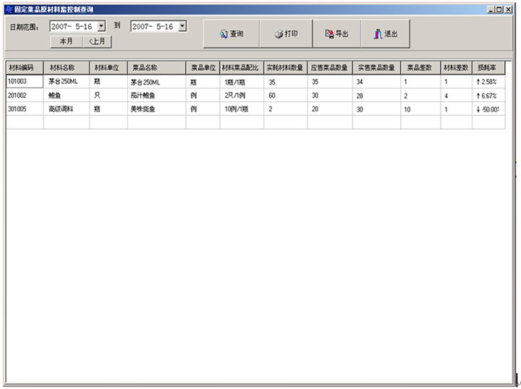Click the 实耗材料数量 column header
Screen dimensions: 521x389
[285, 68]
